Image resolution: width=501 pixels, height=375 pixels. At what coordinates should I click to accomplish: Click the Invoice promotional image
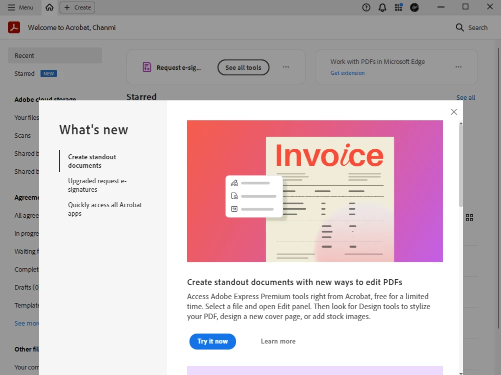[x=314, y=191]
